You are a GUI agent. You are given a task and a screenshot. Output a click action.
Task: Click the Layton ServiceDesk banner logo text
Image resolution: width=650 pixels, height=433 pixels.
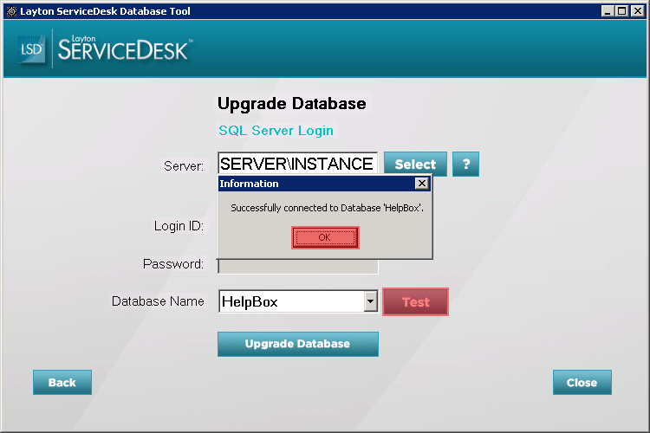pos(124,48)
